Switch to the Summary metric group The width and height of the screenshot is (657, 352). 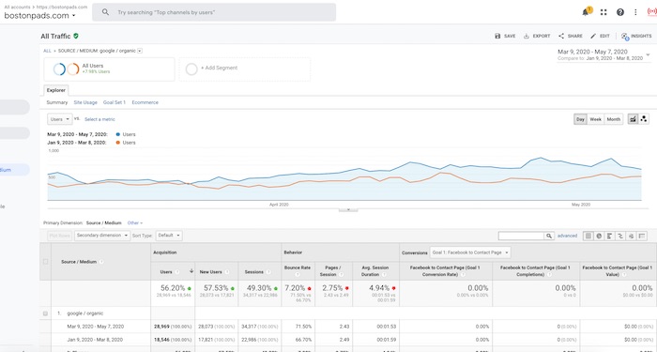point(57,102)
